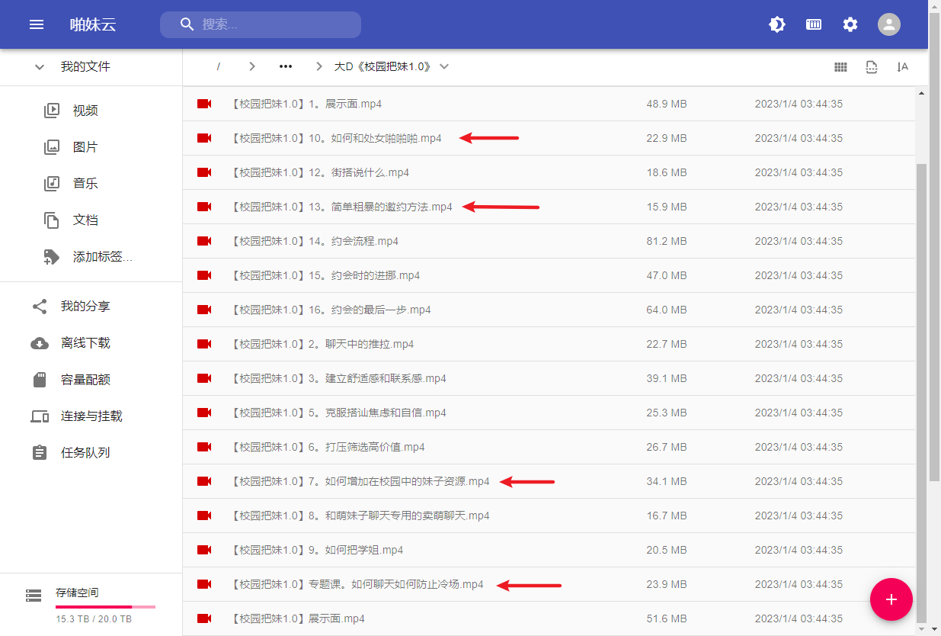941x636 pixels.
Task: Select 视频 in the sidebar
Action: (85, 111)
